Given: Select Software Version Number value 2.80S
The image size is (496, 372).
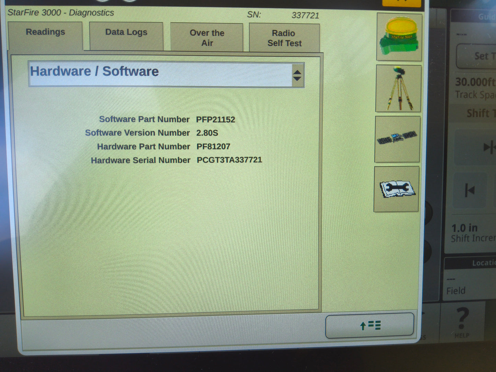Looking at the screenshot, I should pos(207,133).
